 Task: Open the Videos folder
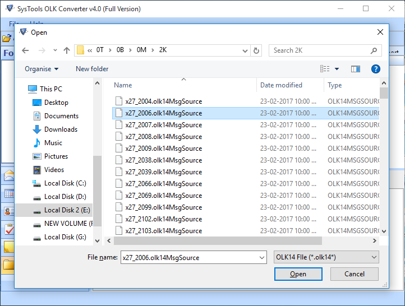(x=48, y=169)
